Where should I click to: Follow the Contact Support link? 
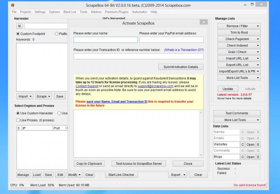pos(87,86)
